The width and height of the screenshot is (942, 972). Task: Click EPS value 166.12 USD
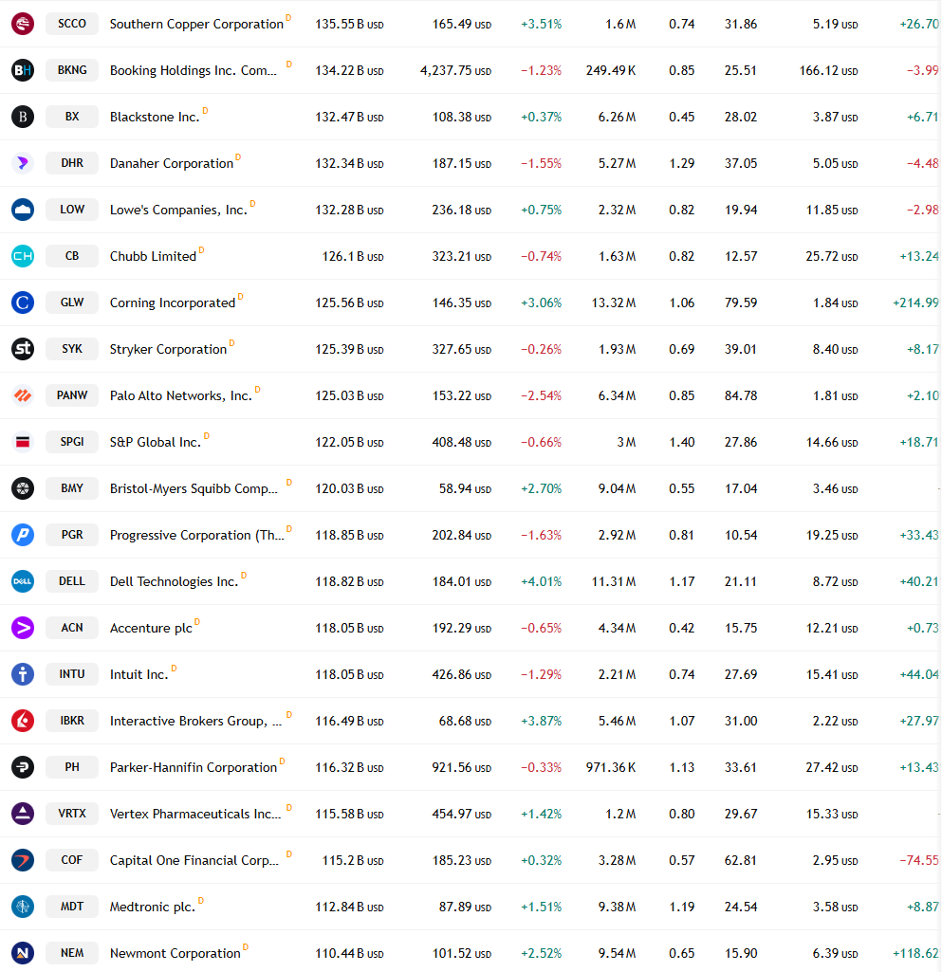[x=828, y=71]
